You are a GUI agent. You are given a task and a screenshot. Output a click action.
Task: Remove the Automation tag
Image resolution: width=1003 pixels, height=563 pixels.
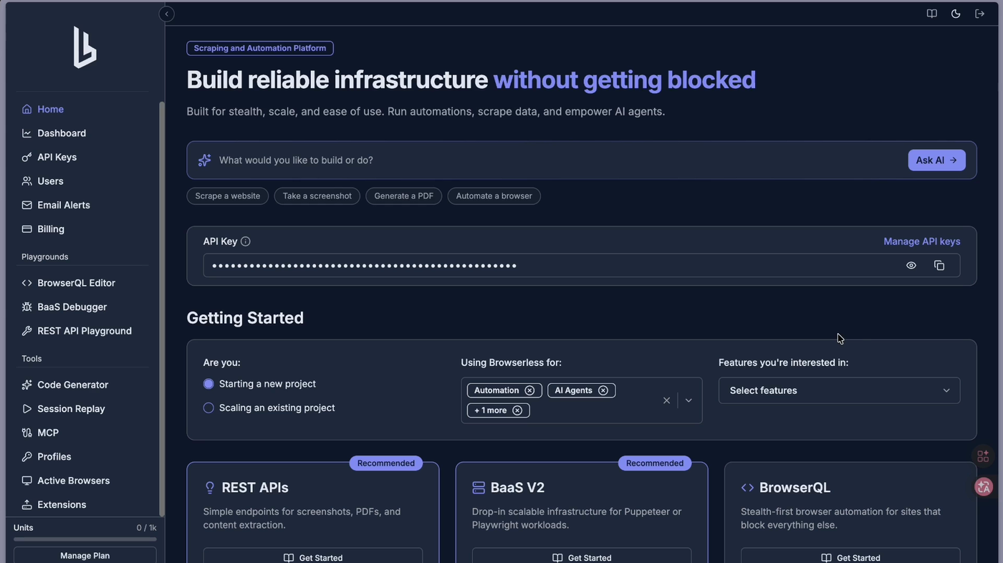coord(529,390)
